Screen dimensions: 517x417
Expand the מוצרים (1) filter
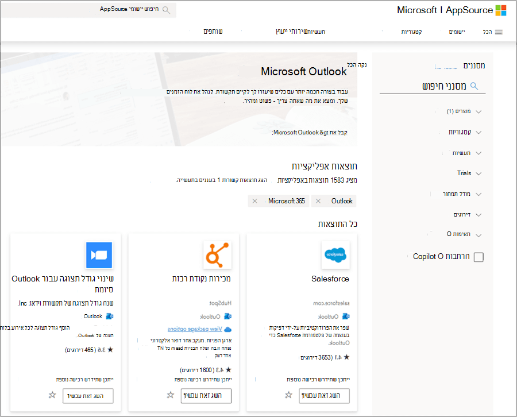pos(464,111)
